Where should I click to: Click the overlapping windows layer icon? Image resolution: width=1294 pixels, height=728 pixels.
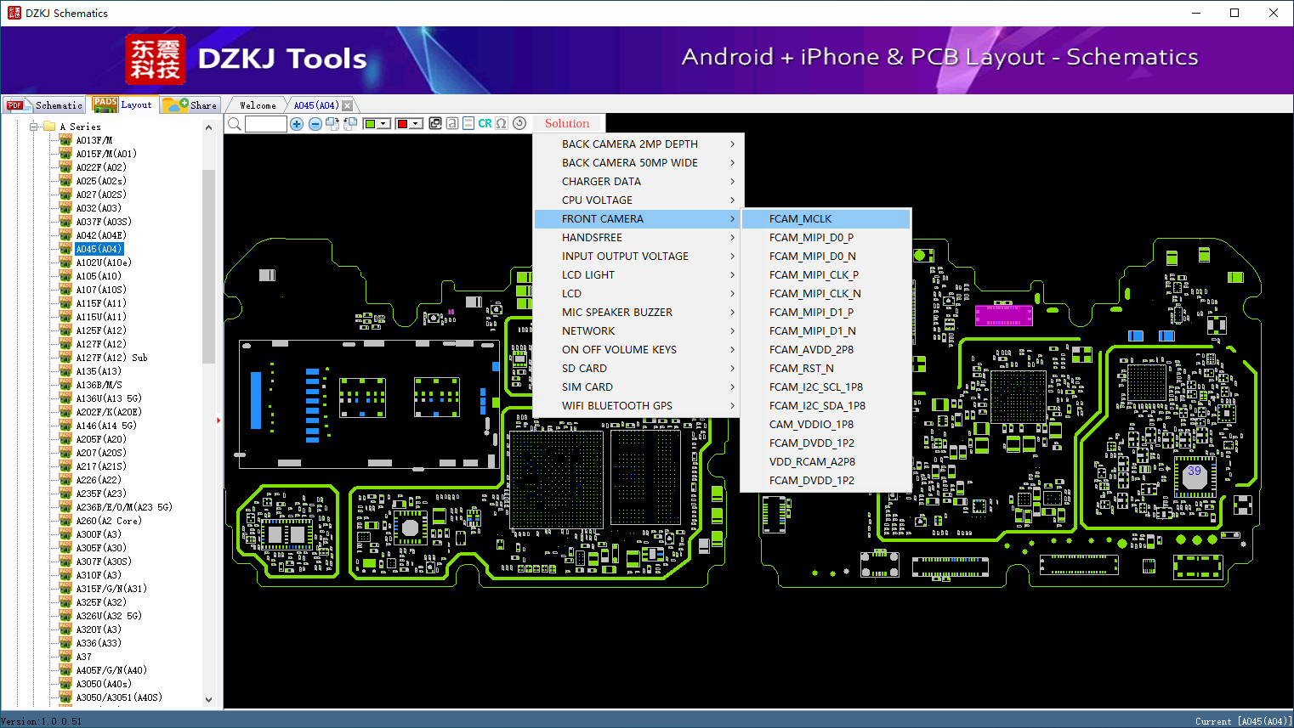pos(435,124)
